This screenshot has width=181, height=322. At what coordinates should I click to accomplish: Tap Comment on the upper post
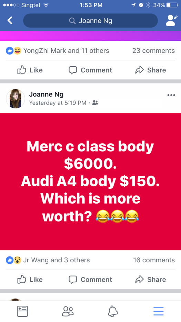90,70
